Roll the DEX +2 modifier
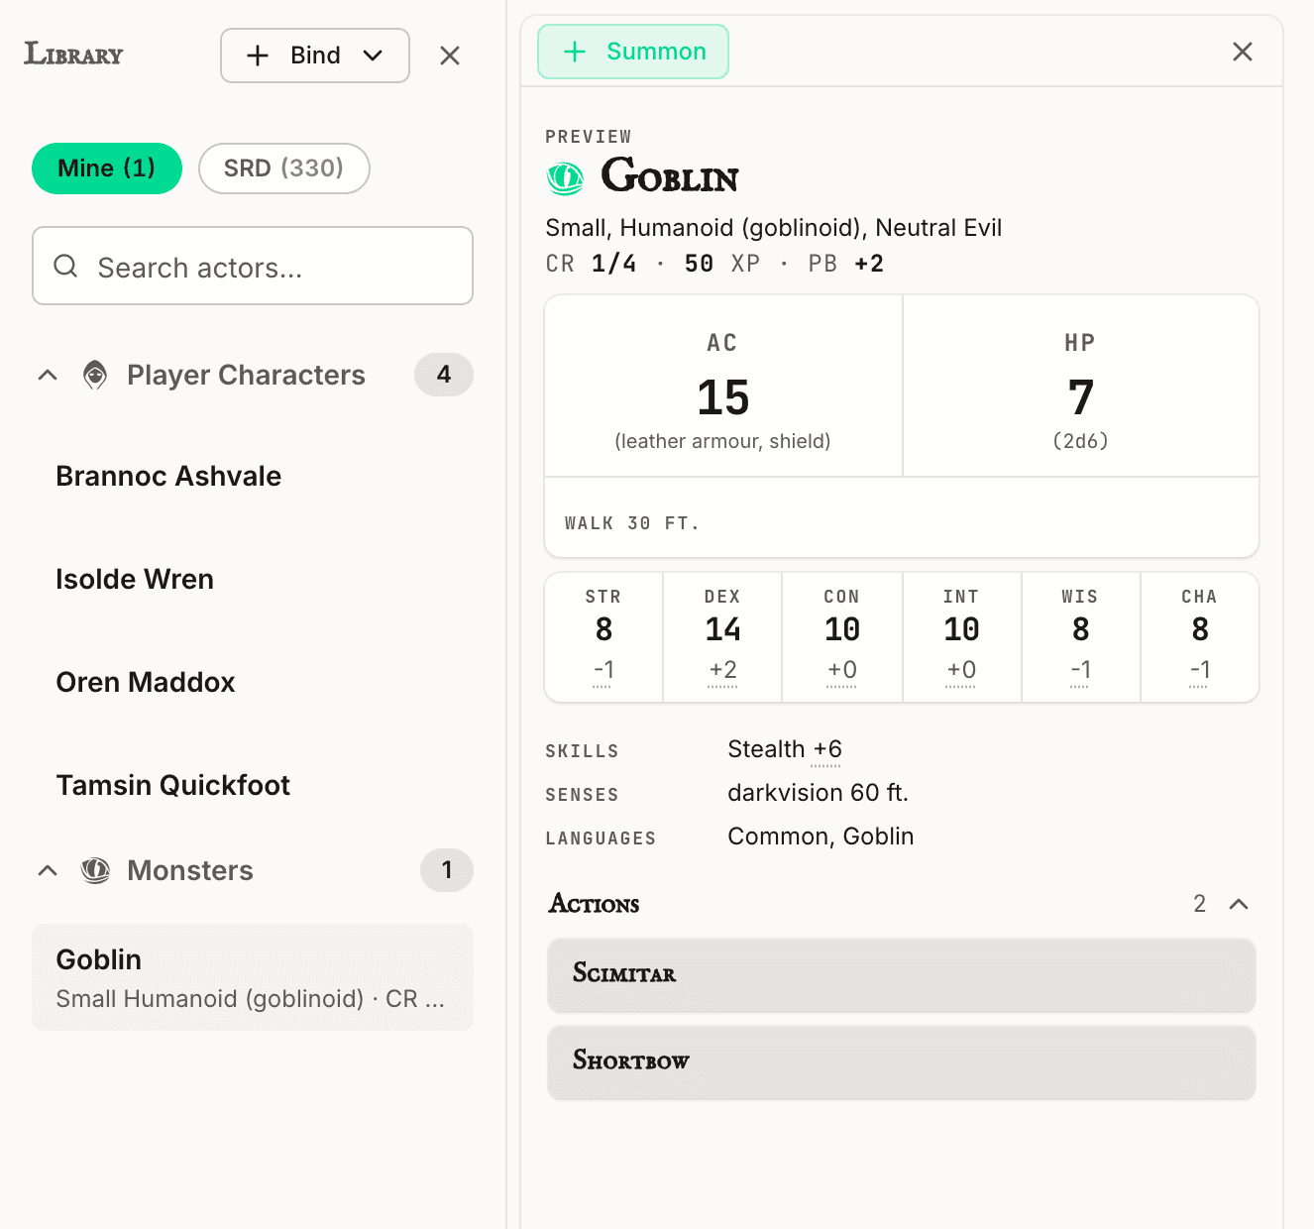Screen dimensions: 1314x1229 723,671
